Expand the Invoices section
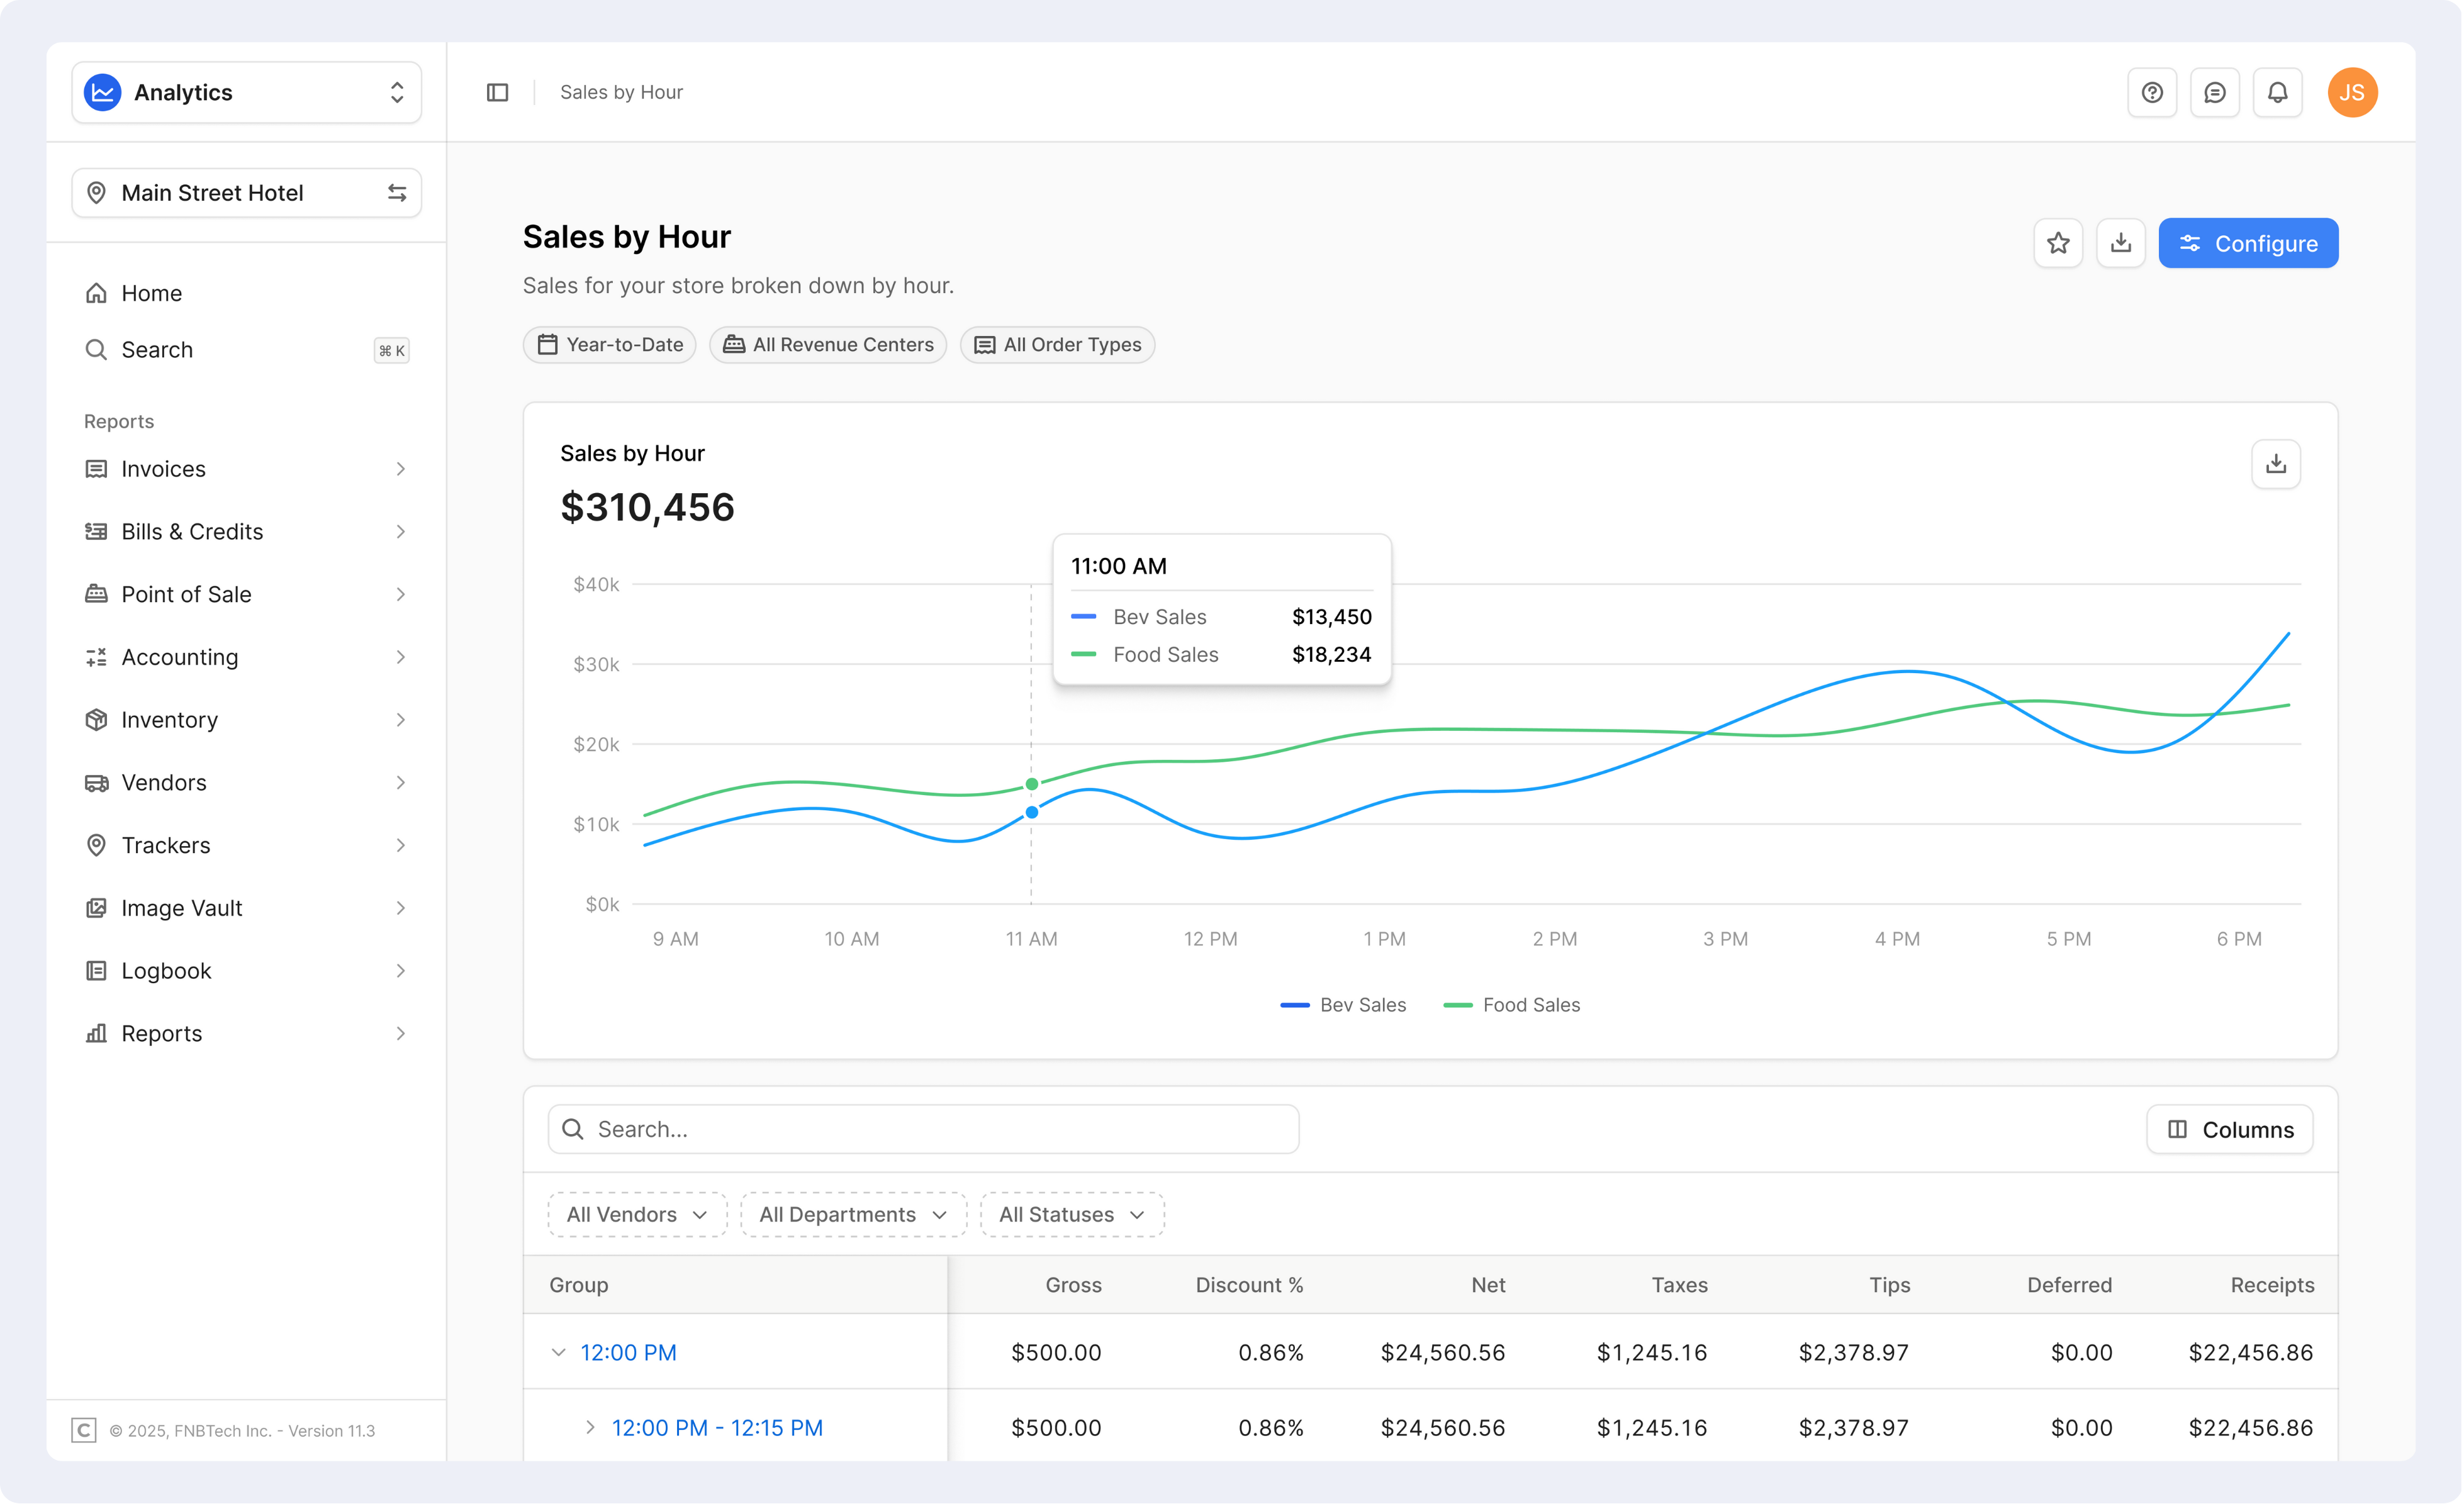 click(246, 469)
